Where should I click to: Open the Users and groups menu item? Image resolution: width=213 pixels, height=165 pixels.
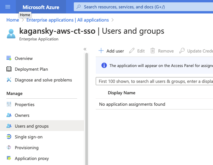[32, 126]
